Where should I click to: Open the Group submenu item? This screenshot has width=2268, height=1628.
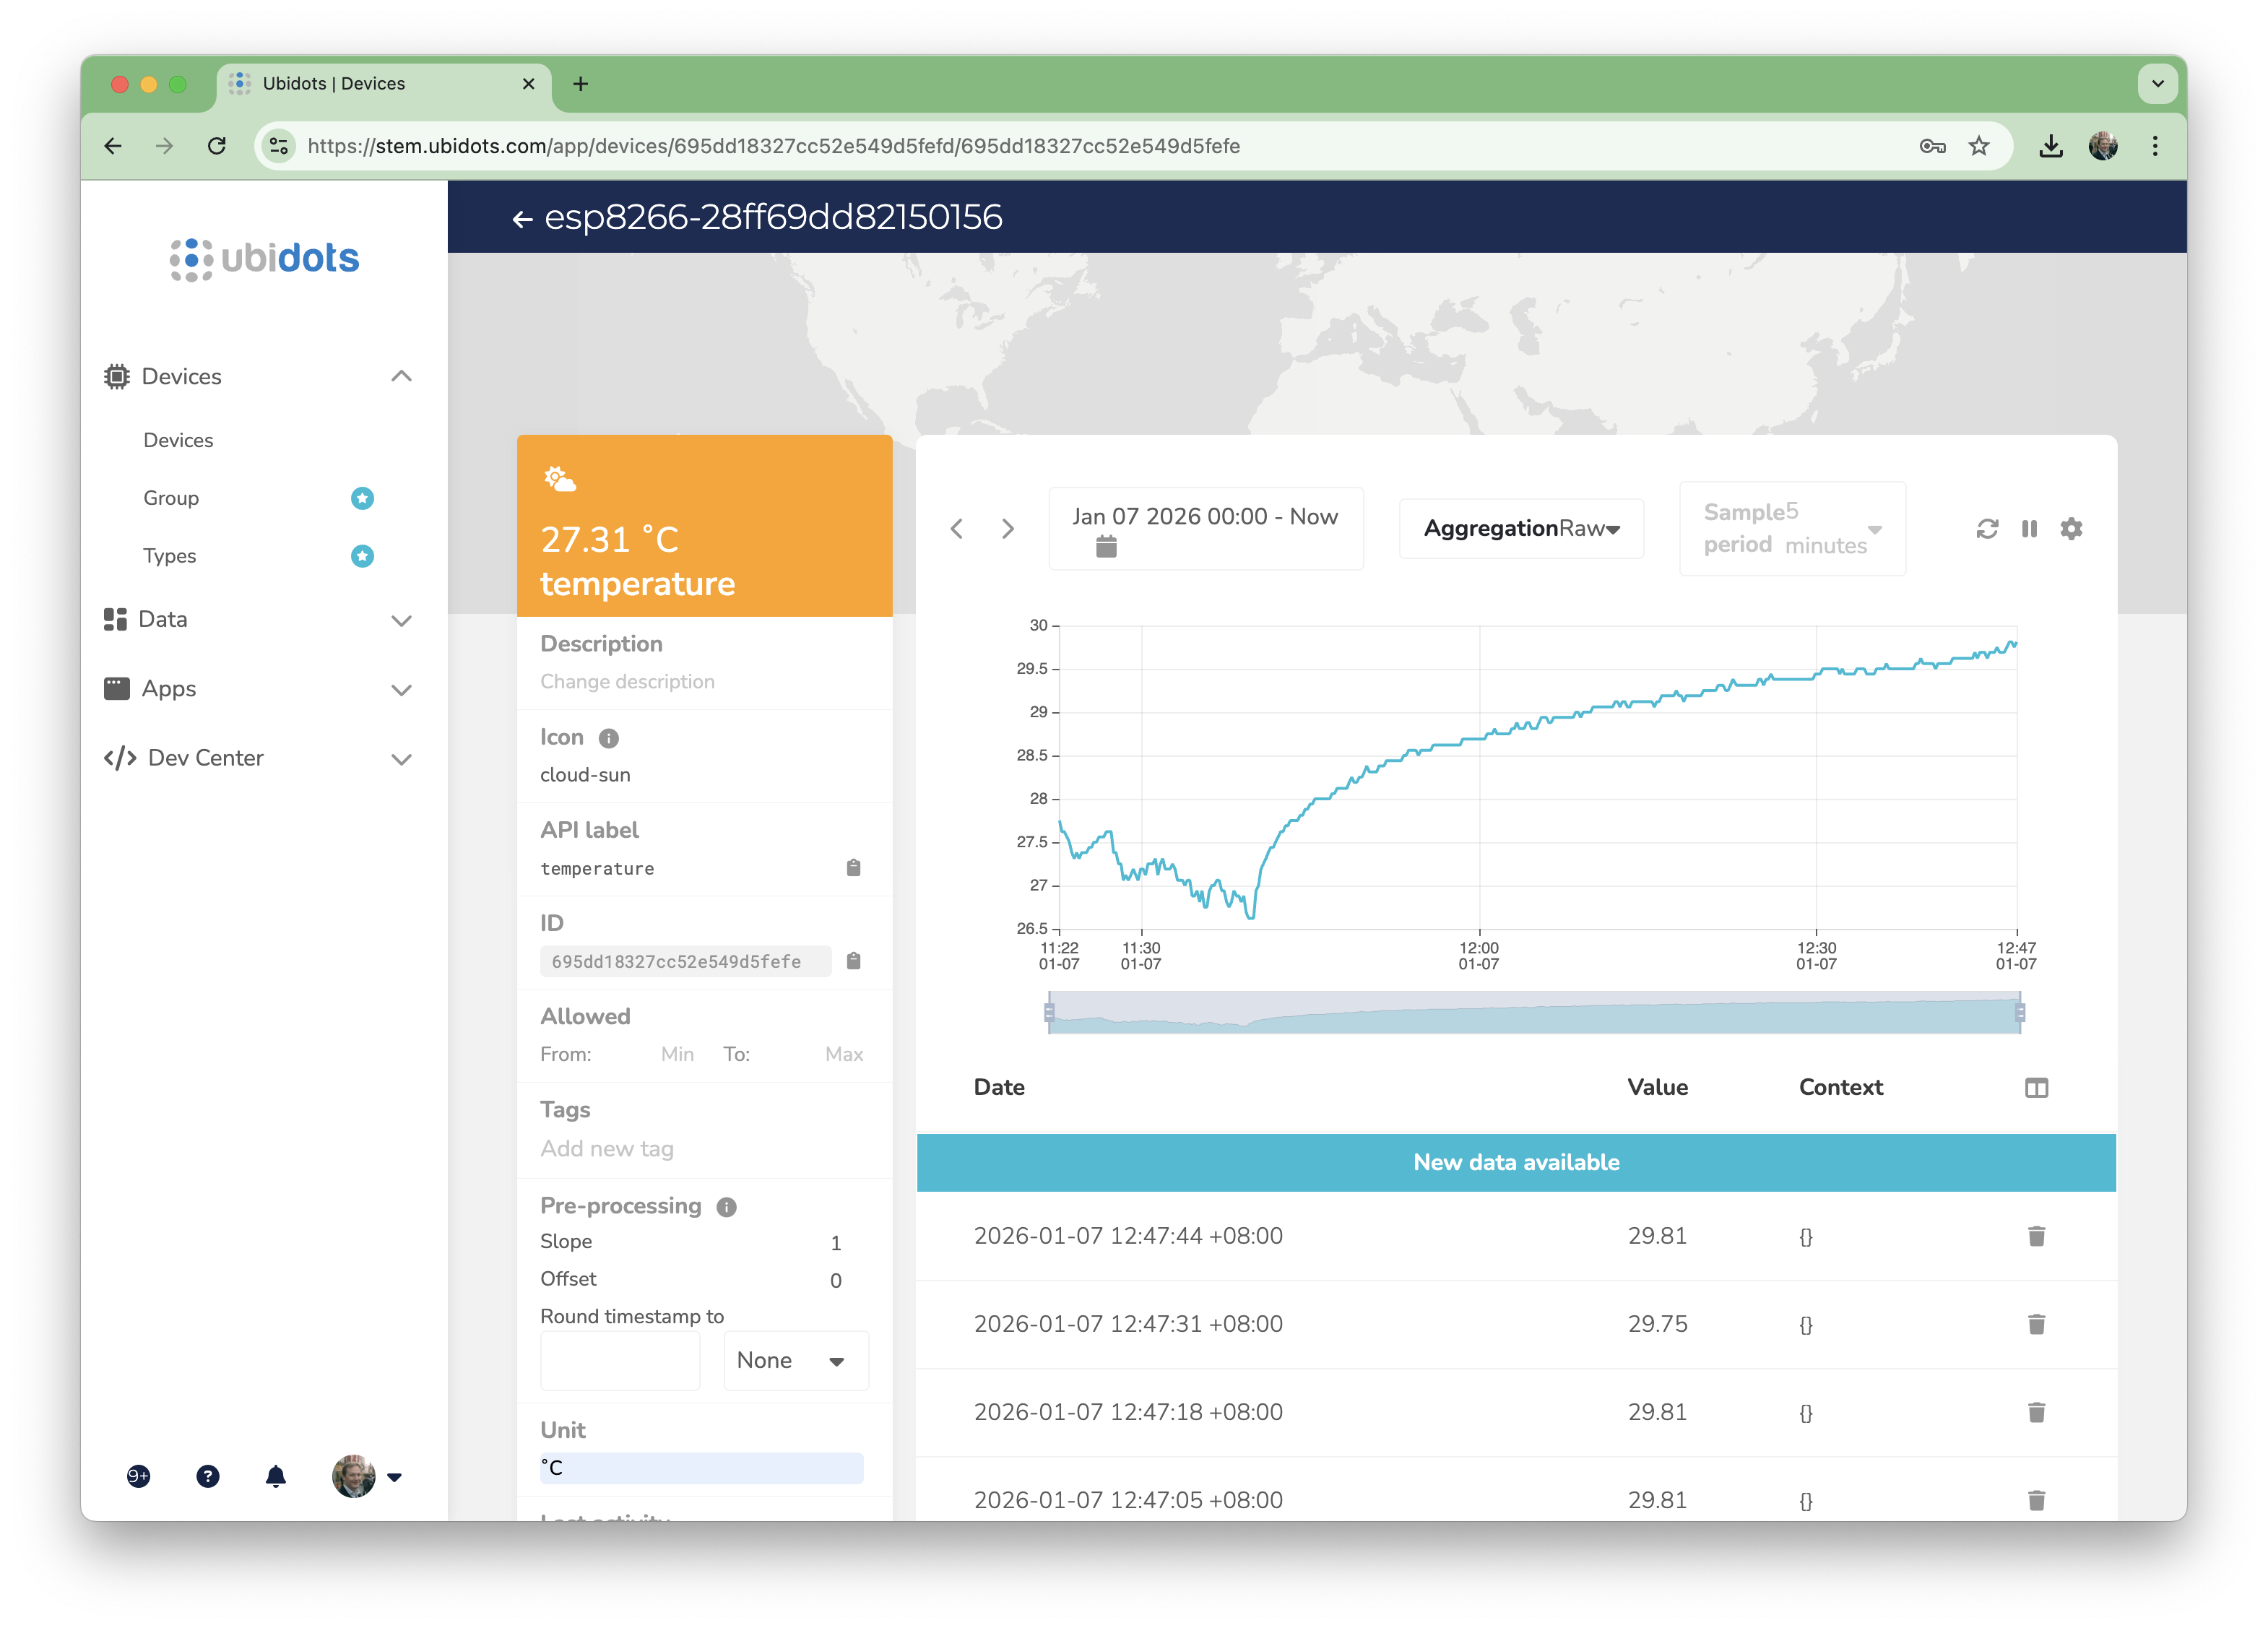tap(171, 498)
